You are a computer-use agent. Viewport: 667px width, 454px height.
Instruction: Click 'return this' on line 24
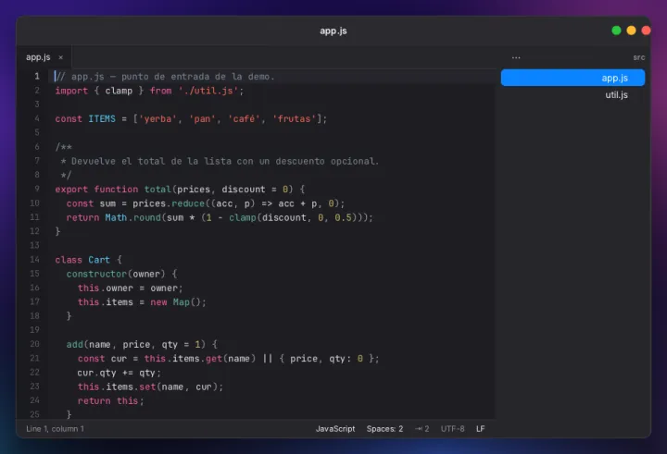click(107, 401)
